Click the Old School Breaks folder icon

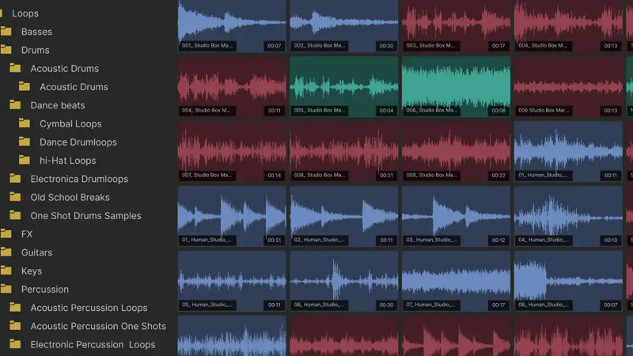(x=15, y=197)
